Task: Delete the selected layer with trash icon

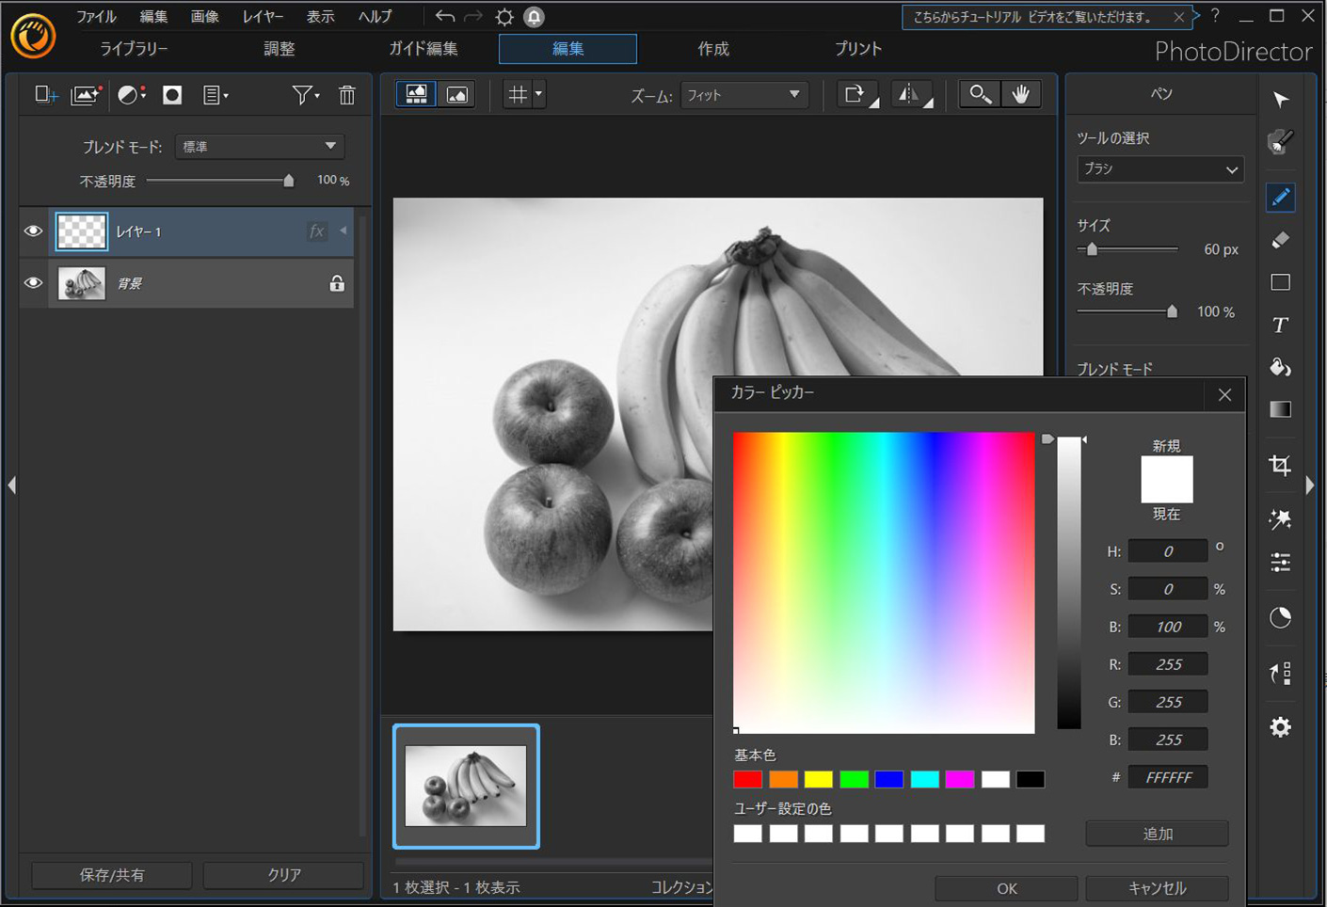Action: tap(347, 94)
